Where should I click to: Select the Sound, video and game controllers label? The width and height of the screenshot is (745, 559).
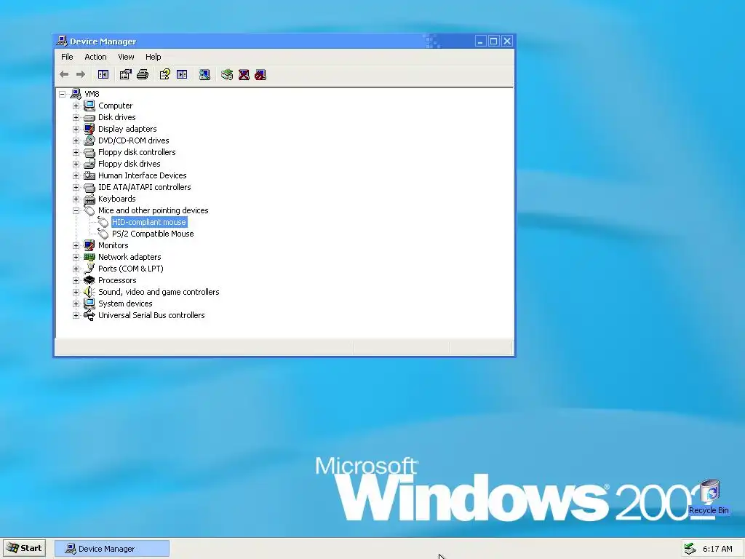159,292
